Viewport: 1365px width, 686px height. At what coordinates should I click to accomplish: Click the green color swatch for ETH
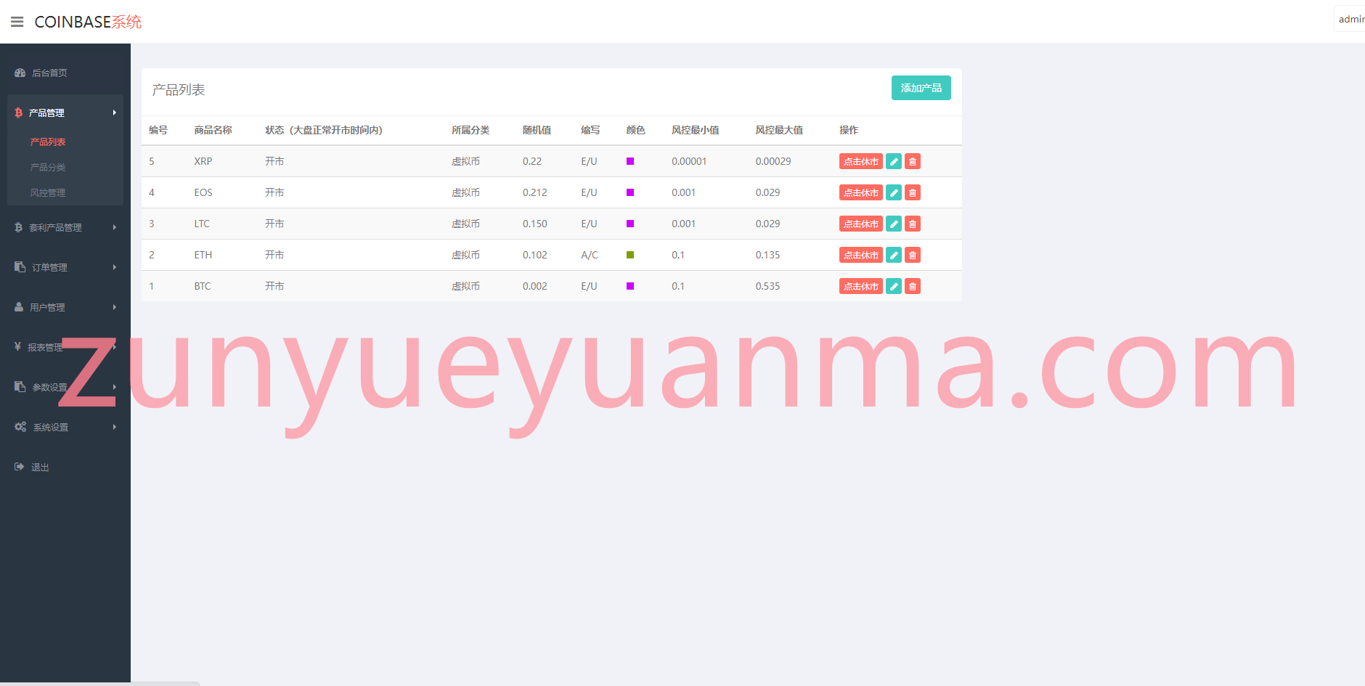630,255
